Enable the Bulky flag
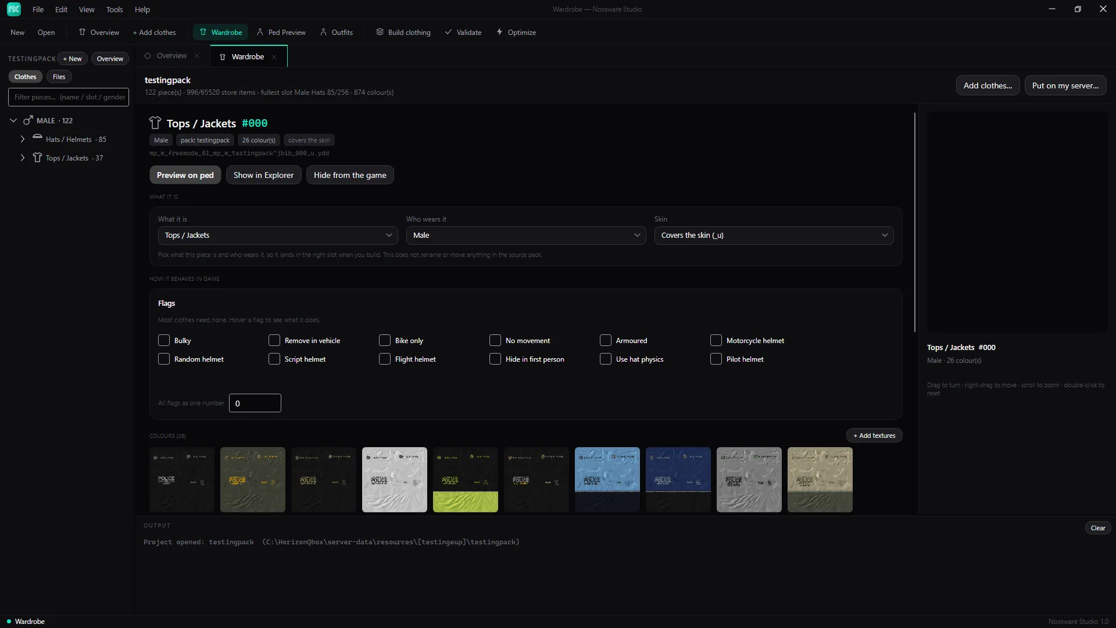Viewport: 1116px width, 628px height. (x=164, y=340)
